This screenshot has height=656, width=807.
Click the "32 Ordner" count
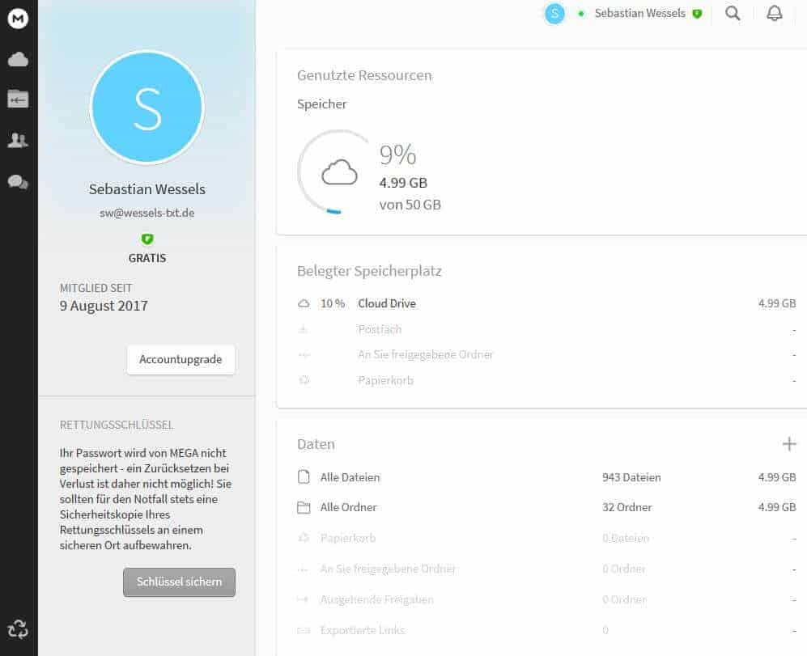coord(626,507)
